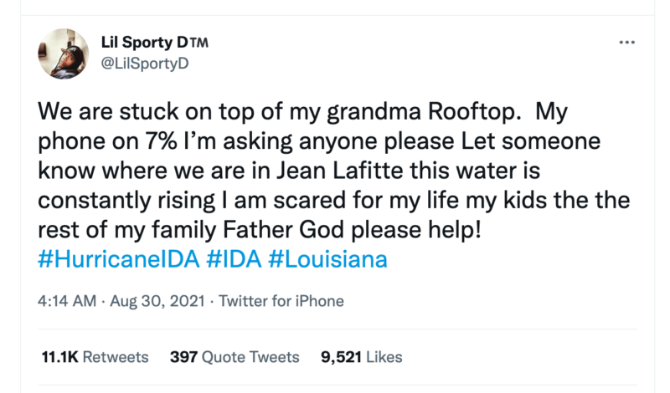Click the sentence 'Father God please help!'
Screen dimensions: 670x393
pos(353,230)
